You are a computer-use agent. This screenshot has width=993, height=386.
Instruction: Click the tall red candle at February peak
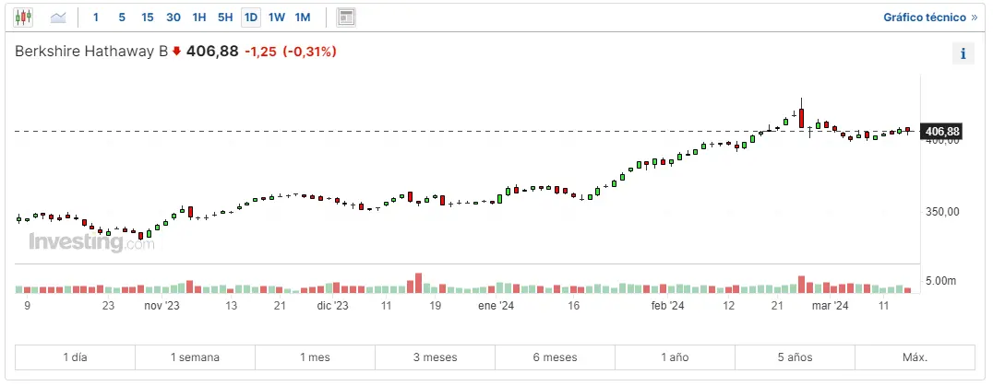pos(801,118)
